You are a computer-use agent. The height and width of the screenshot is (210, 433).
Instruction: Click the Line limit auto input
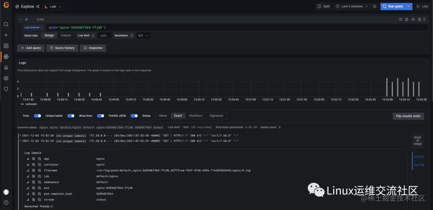(105, 36)
